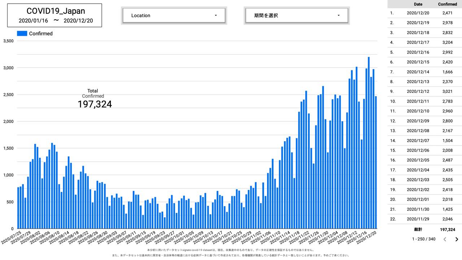Sort table by Confirmed column header
The image size is (462, 260).
447,4
